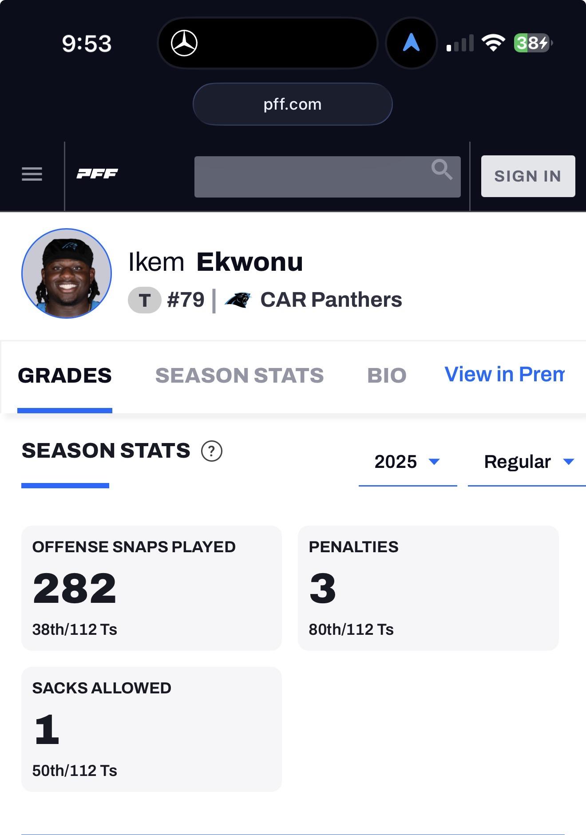Follow the View in Premium link
Screen dimensions: 586x835
point(504,375)
